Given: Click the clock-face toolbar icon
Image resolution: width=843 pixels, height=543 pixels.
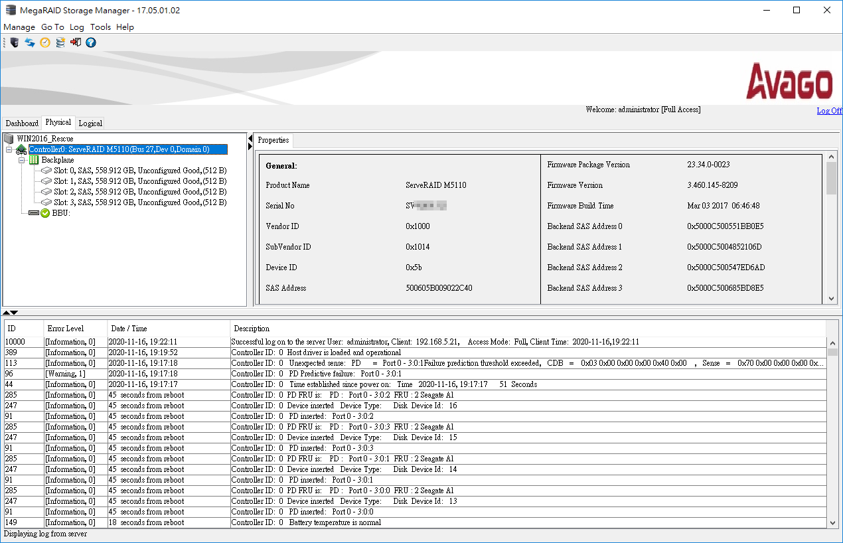Looking at the screenshot, I should tap(45, 42).
